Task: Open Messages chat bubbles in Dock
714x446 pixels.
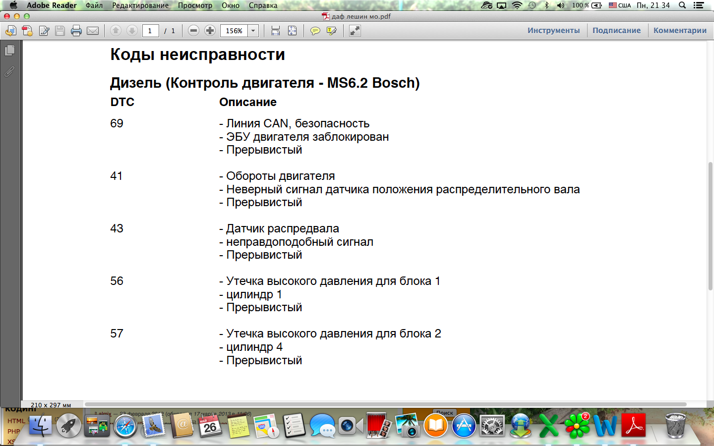Action: click(x=322, y=426)
